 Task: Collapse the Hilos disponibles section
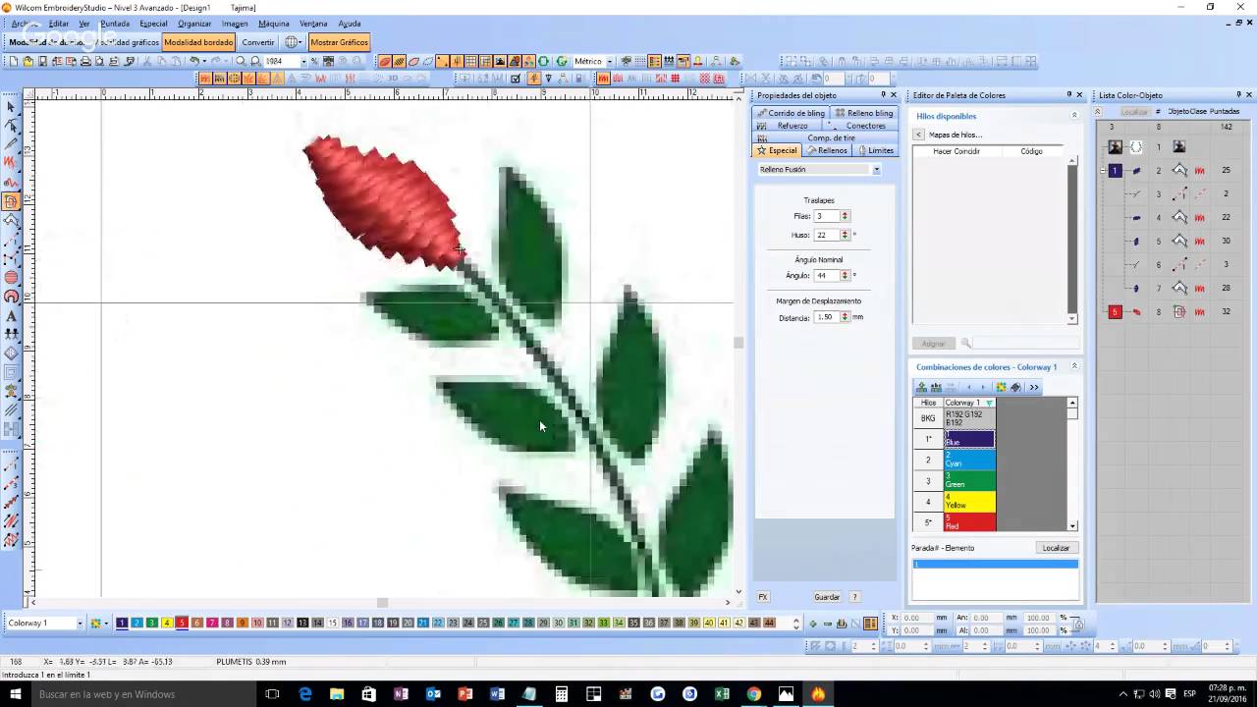click(x=1073, y=116)
